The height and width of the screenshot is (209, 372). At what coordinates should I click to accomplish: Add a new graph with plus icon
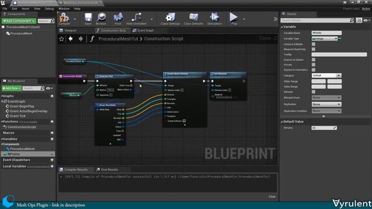52,96
